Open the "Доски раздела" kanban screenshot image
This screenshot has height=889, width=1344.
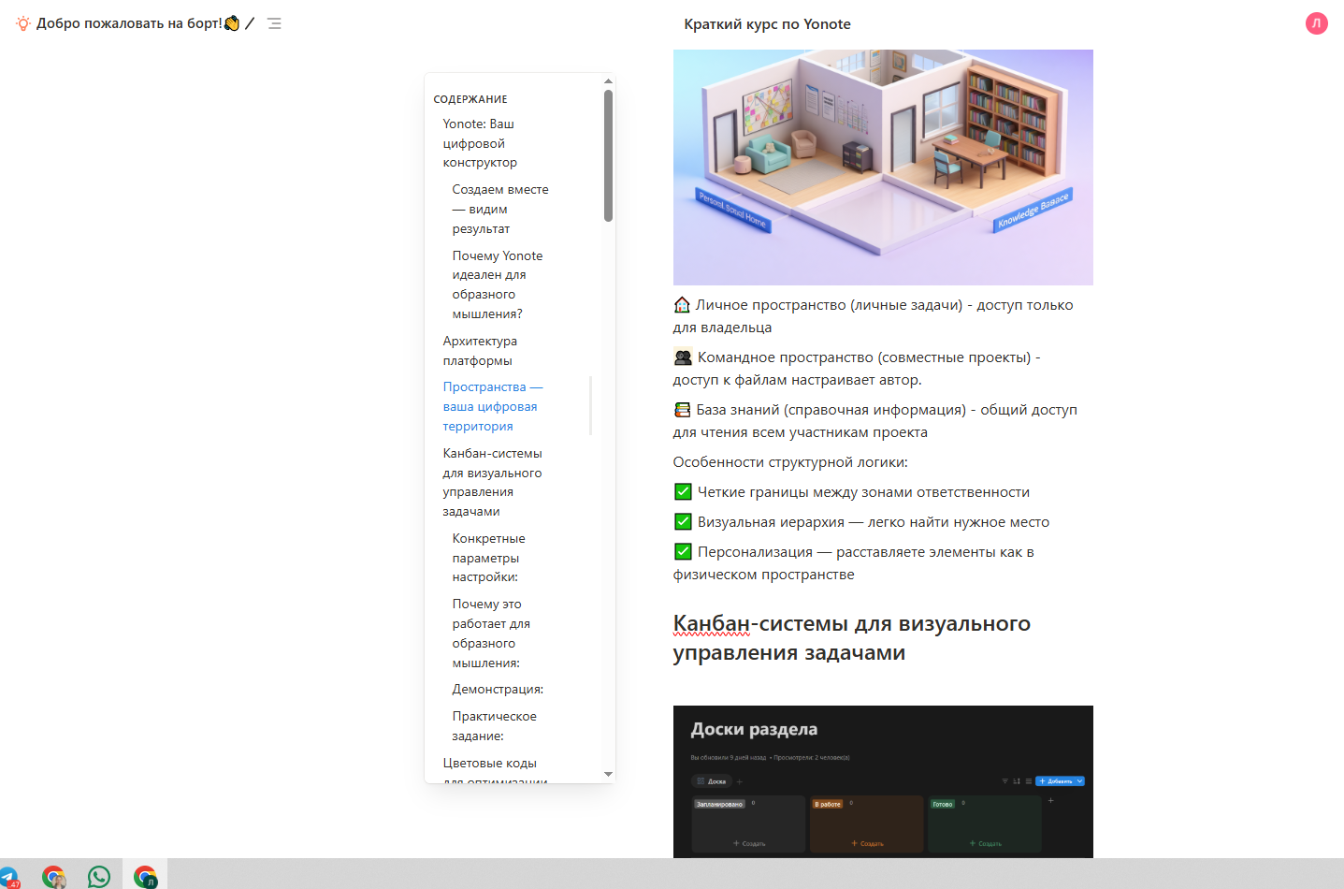883,781
